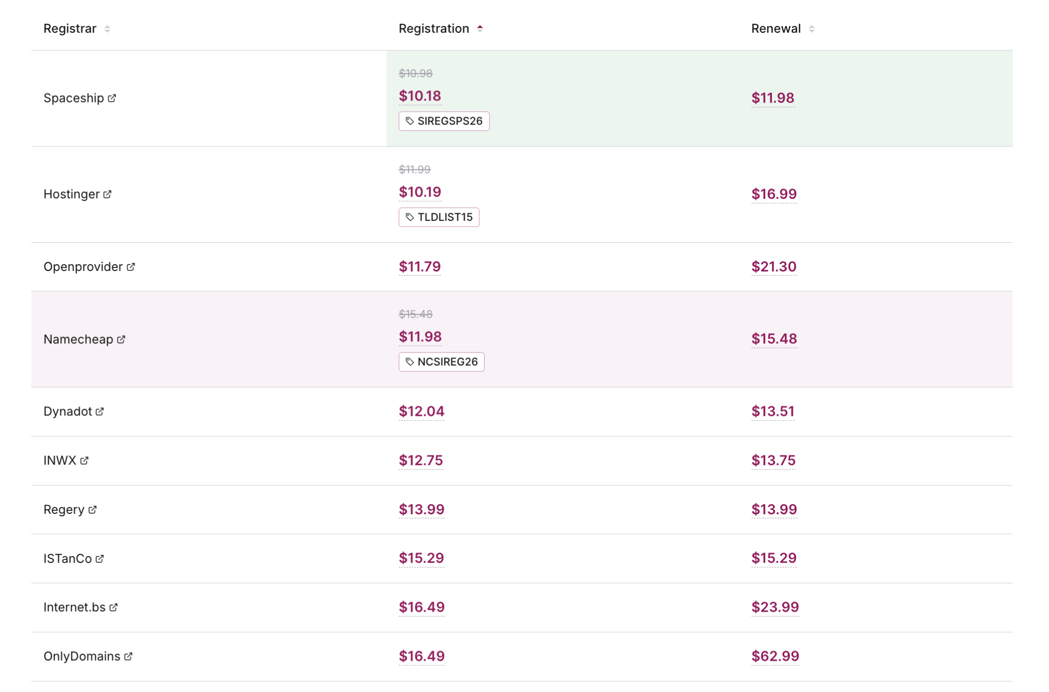Select Namecheap $15.48 renewal price
This screenshot has width=1049, height=692.
[x=774, y=339]
